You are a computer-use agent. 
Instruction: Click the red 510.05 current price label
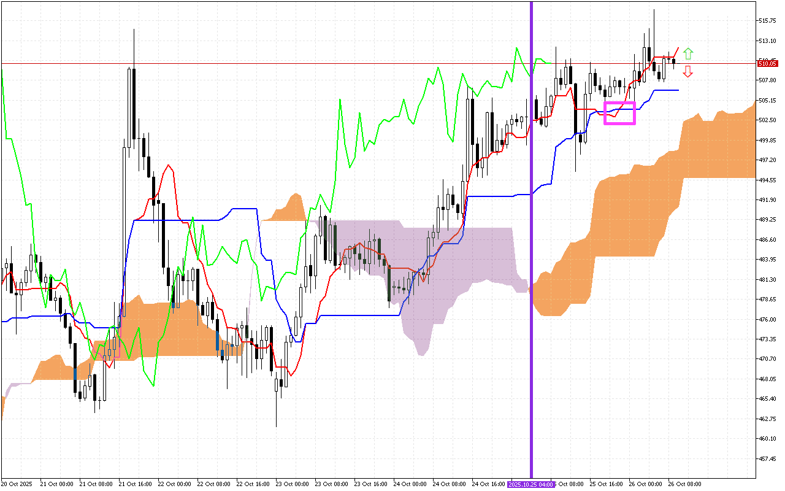click(x=768, y=63)
